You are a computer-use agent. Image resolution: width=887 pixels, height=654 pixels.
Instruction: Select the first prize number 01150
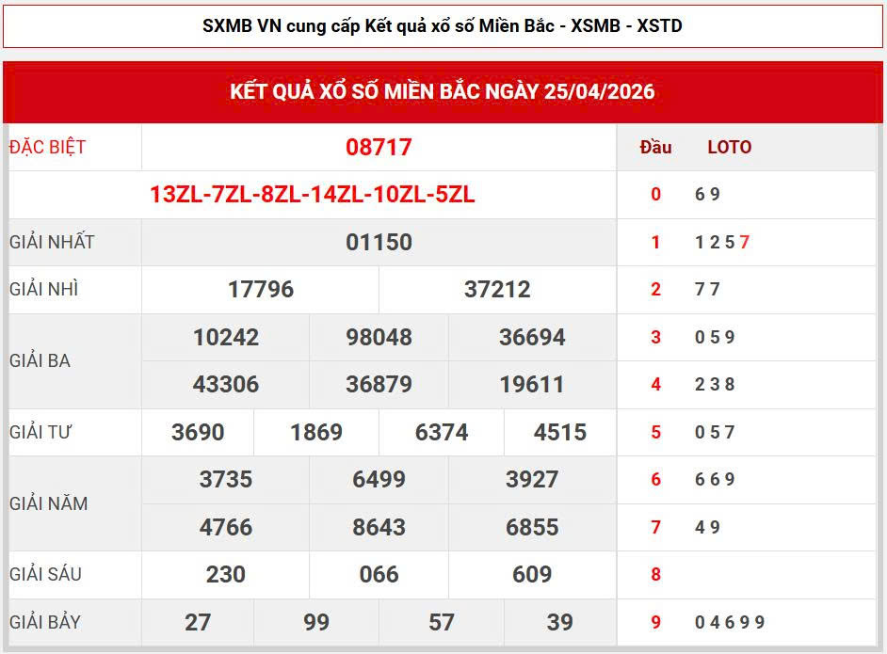point(379,242)
